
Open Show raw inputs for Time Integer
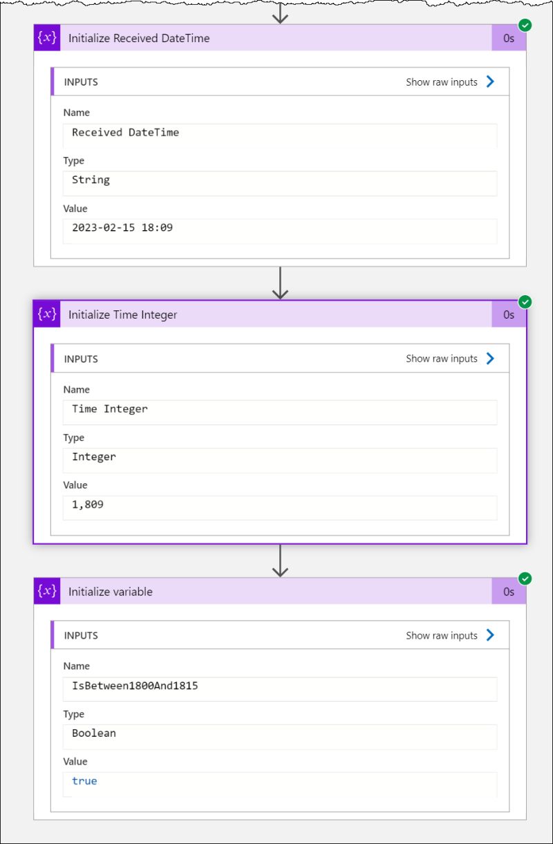[441, 359]
